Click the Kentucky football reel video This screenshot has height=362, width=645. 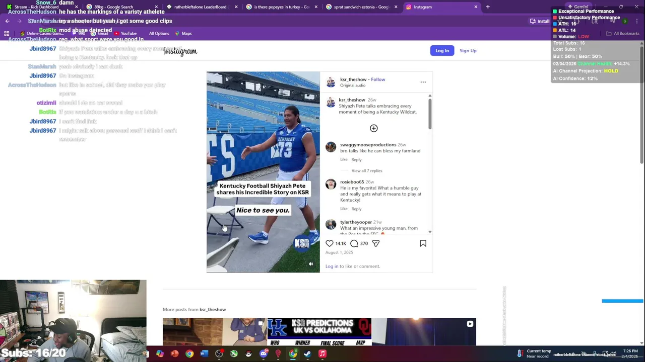tap(263, 172)
